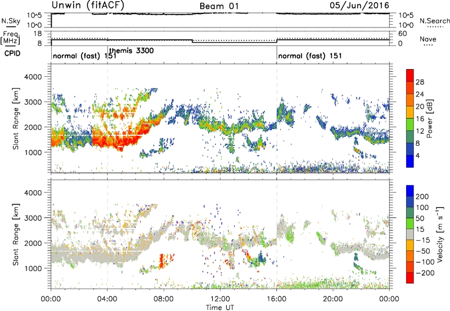450x311 pixels.
Task: Click 'normal (fast) 151' label near 16:00
Action: coord(310,56)
